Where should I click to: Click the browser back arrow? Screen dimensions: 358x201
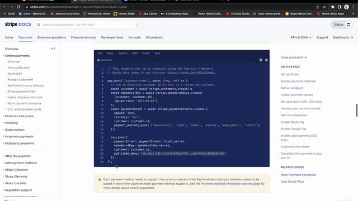pyautogui.click(x=5, y=7)
